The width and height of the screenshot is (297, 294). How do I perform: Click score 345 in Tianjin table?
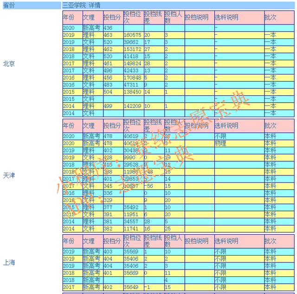pos(113,186)
